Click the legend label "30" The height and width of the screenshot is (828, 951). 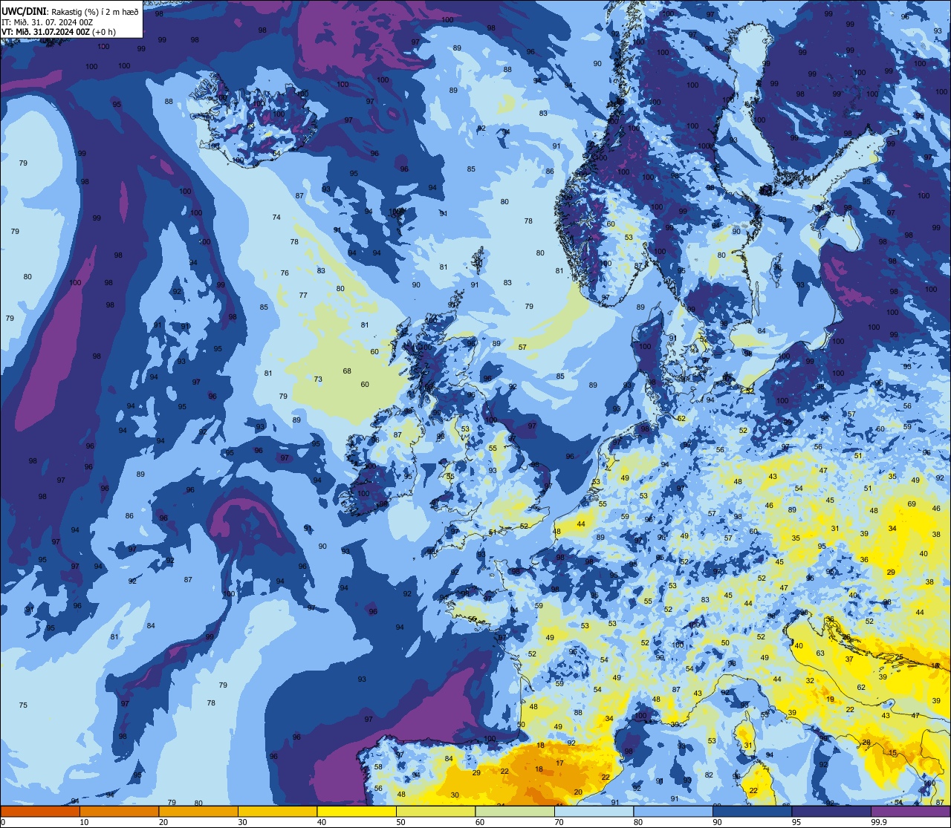click(x=242, y=822)
